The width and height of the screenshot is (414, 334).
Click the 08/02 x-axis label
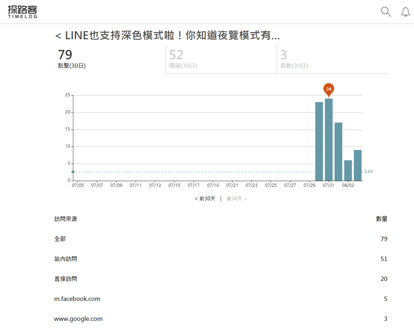(x=348, y=185)
